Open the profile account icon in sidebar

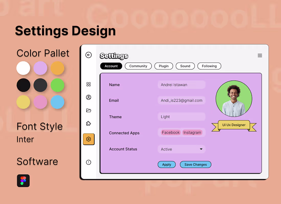(89, 97)
